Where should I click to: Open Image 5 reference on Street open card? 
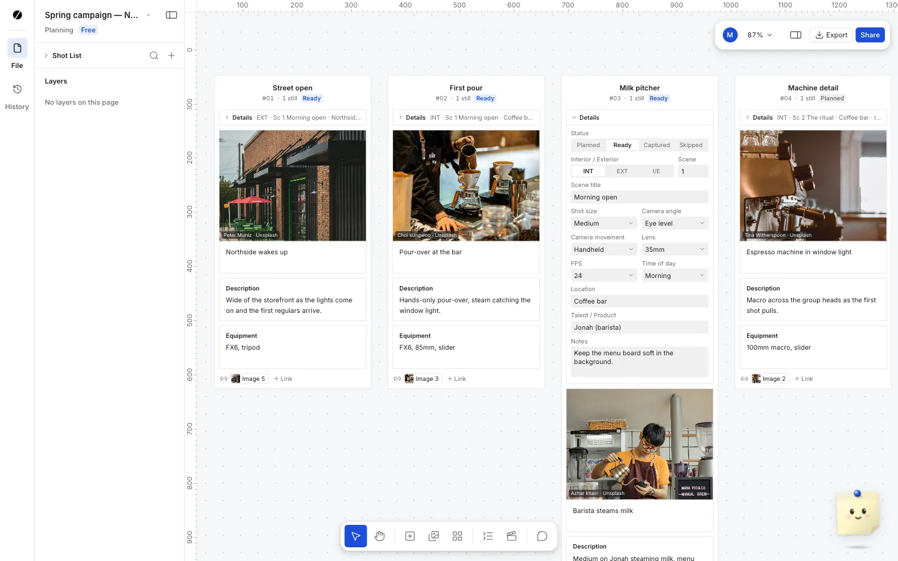[x=249, y=379]
